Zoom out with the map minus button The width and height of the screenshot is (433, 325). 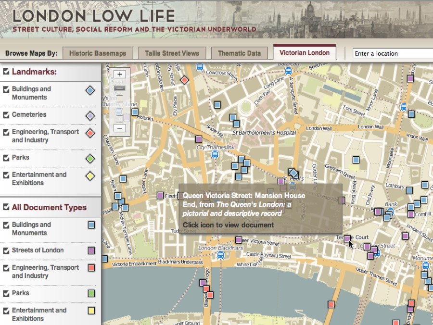120,128
